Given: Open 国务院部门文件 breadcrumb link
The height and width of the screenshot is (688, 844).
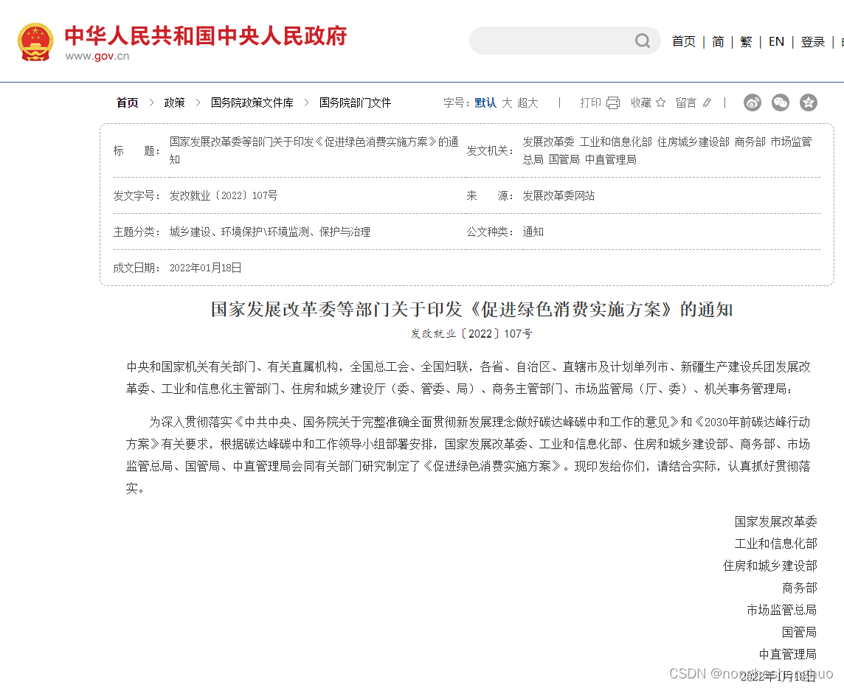Looking at the screenshot, I should pyautogui.click(x=356, y=102).
